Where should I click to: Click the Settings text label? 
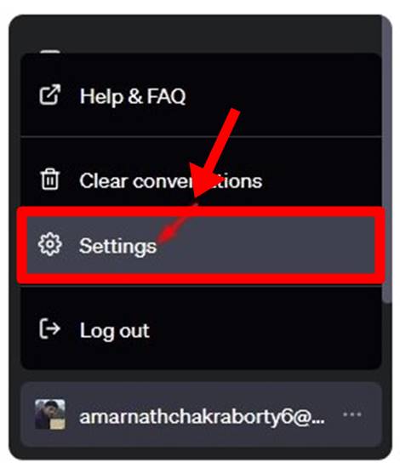click(x=117, y=247)
